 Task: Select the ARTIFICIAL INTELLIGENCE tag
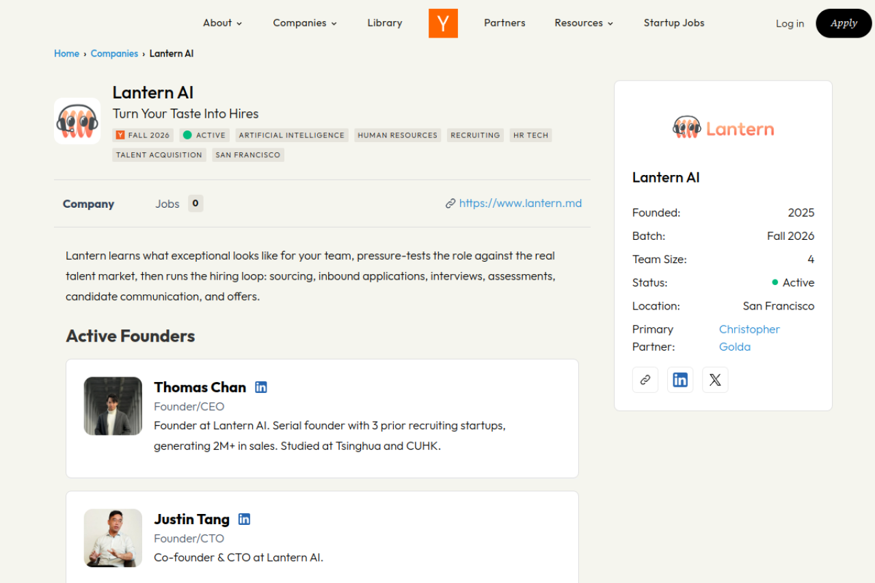(x=292, y=135)
